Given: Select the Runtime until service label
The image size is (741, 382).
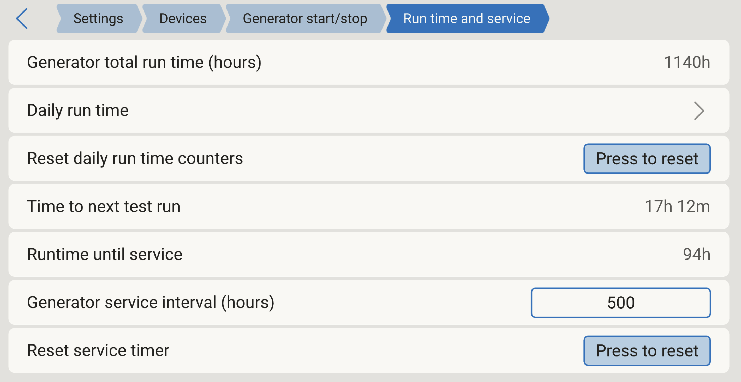Looking at the screenshot, I should (105, 255).
